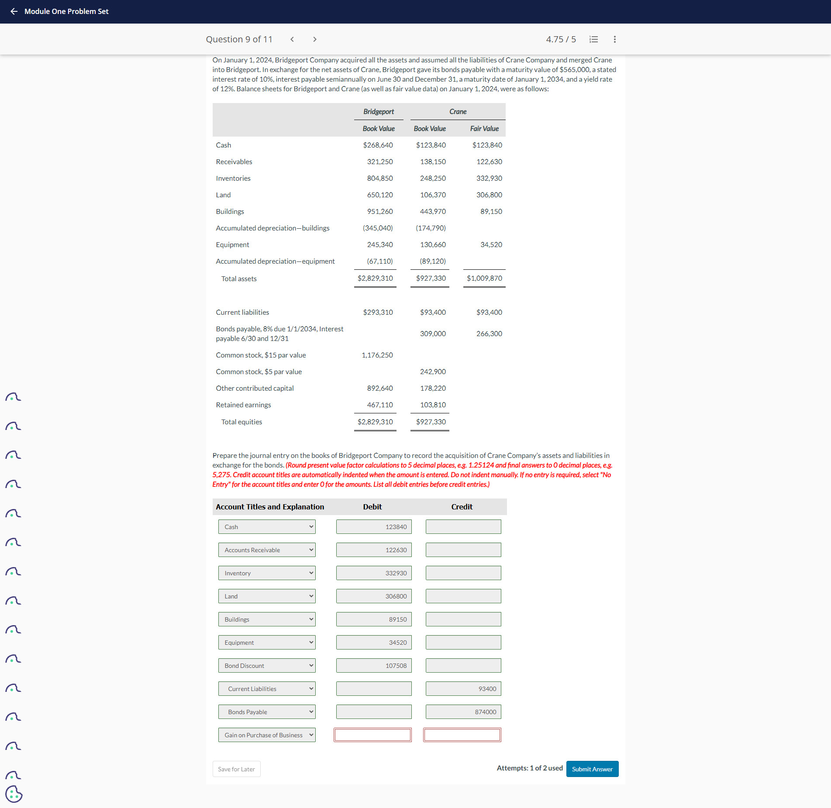
Task: Click Crane total assets fair value $1,009,870
Action: [484, 278]
